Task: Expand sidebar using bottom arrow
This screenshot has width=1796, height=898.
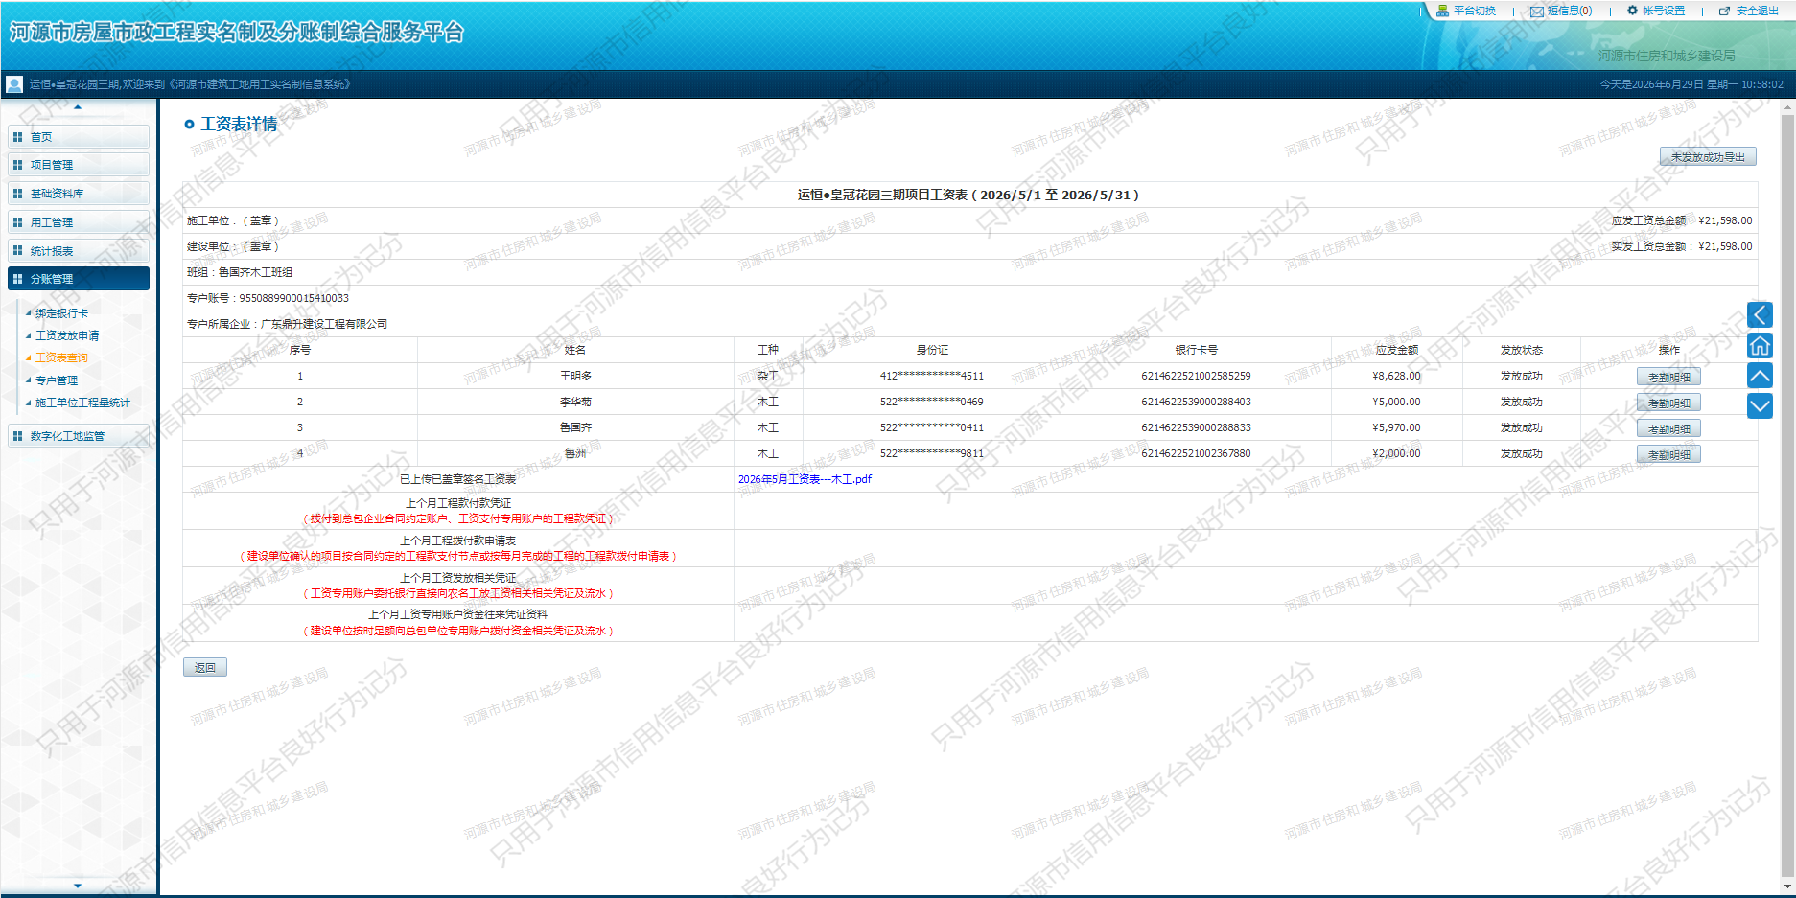Action: click(78, 886)
